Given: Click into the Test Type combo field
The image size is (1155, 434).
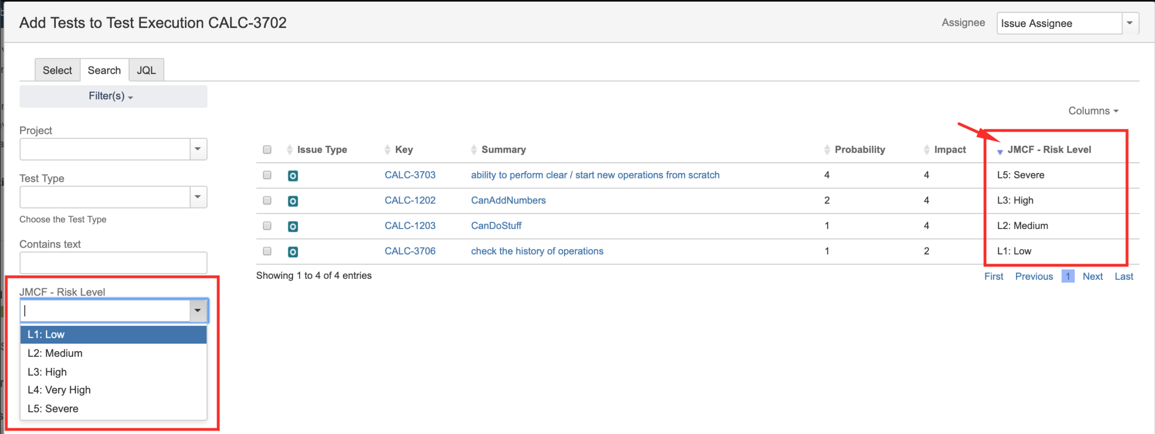Looking at the screenshot, I should click(x=105, y=197).
